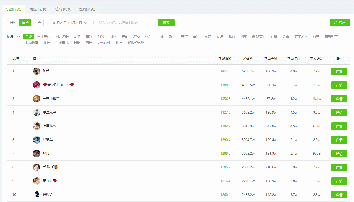Click the avatar of 一禅小和尚
The image size is (354, 202).
point(37,99)
